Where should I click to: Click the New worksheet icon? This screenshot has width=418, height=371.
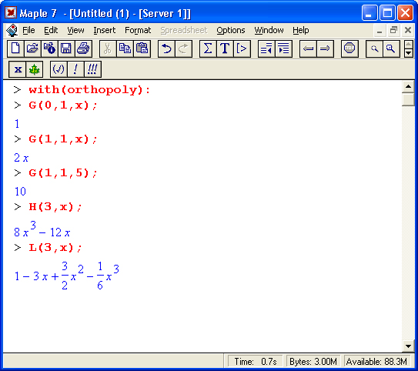click(x=15, y=48)
